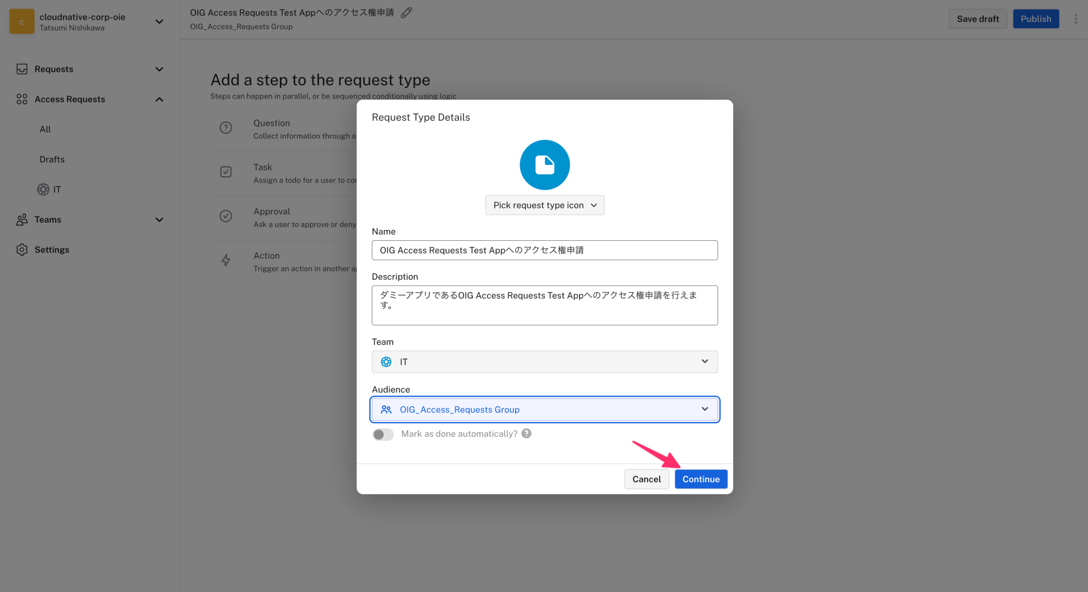Open Settings via the gear icon

coord(22,249)
